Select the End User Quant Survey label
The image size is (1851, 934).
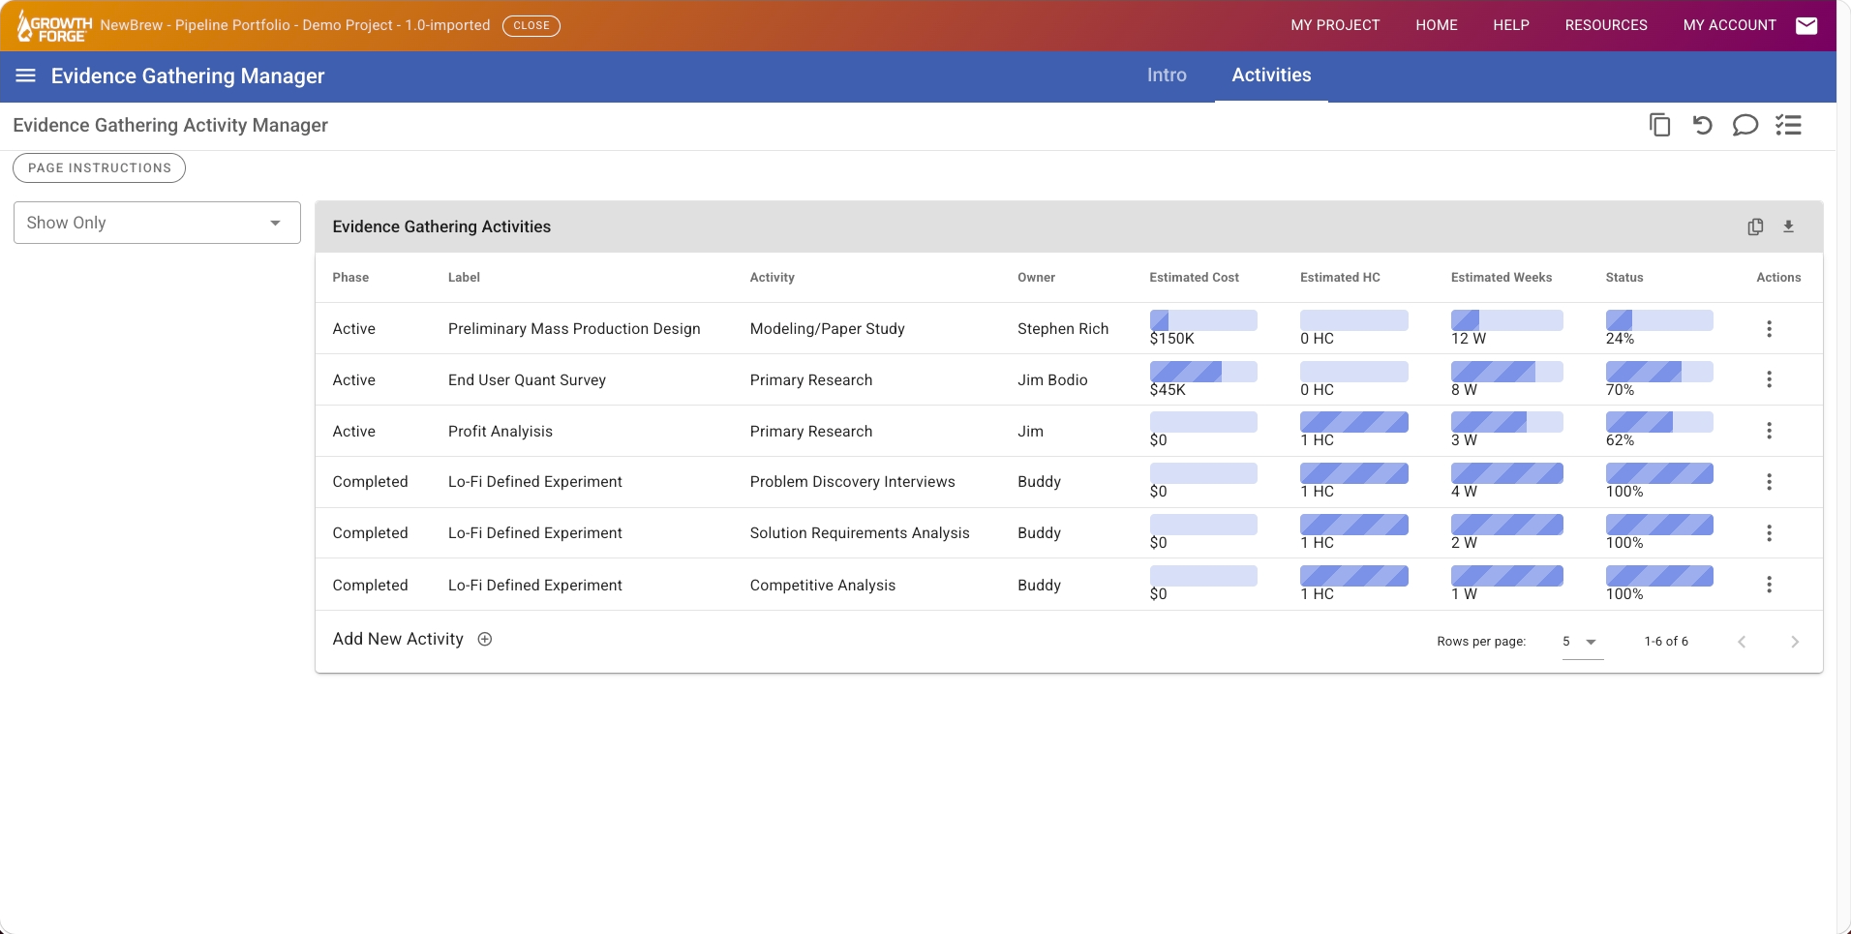(527, 380)
